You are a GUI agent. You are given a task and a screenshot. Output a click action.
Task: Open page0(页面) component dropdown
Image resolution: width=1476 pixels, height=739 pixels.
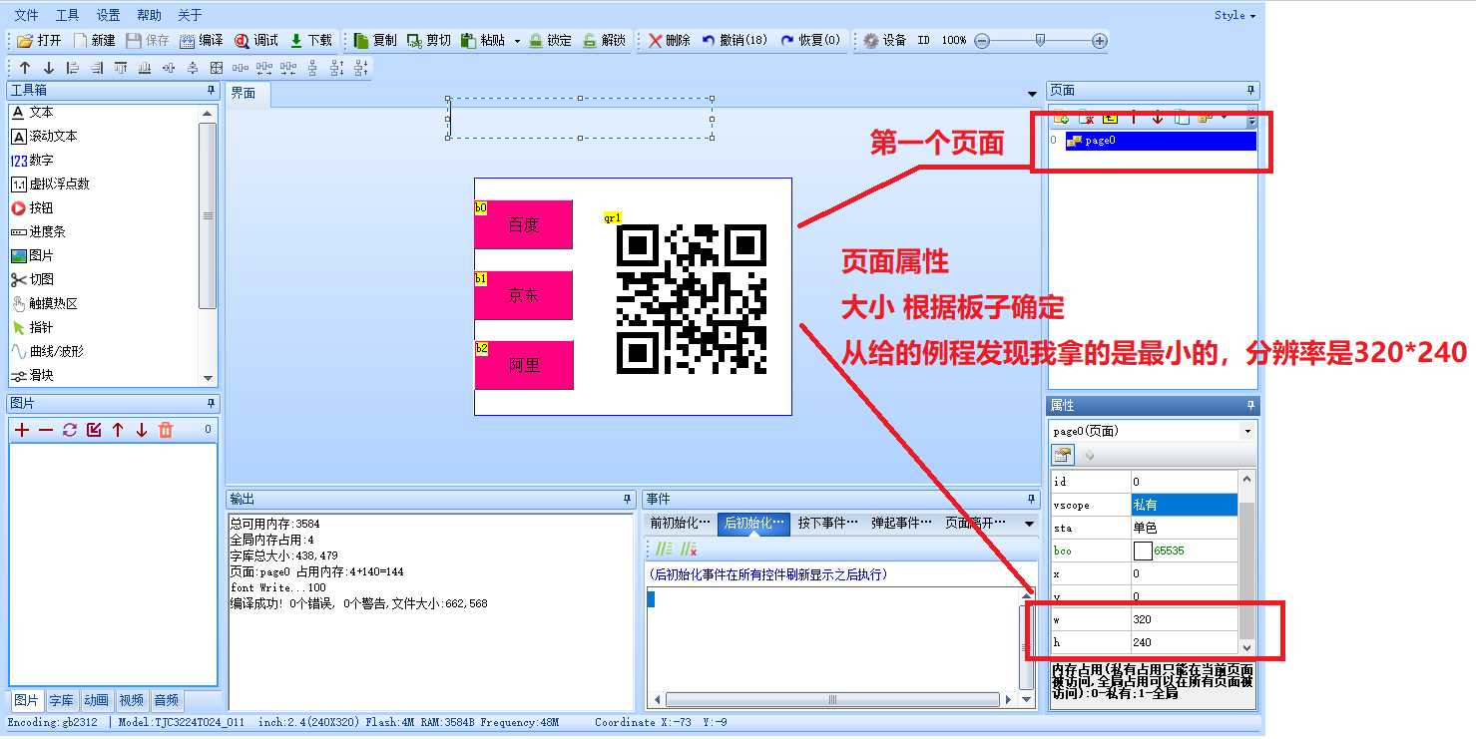[x=1247, y=432]
